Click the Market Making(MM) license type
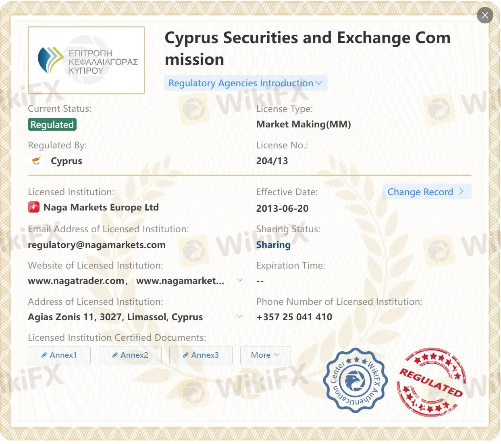Viewport: 501px width, 444px height. [304, 124]
